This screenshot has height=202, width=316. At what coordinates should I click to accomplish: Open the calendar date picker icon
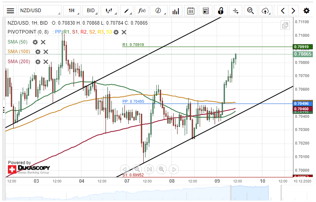point(191,11)
